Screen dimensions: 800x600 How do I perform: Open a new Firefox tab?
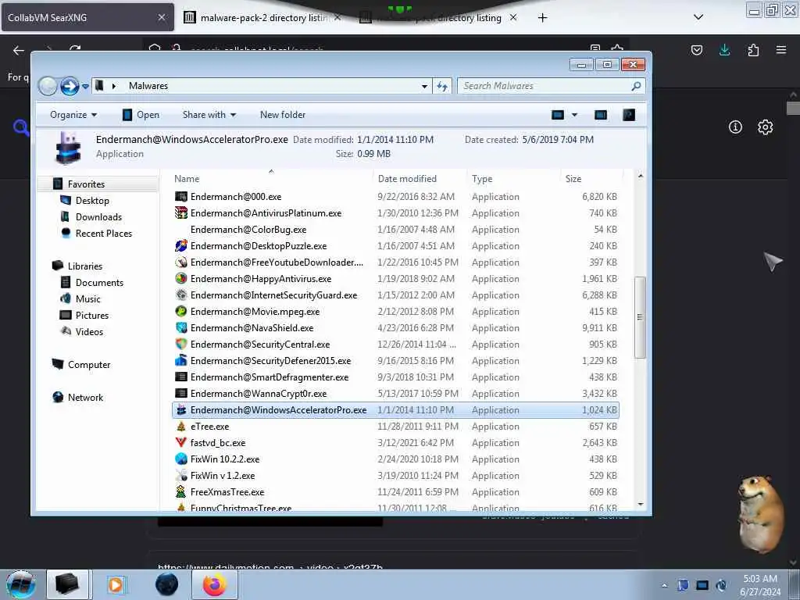pos(542,18)
